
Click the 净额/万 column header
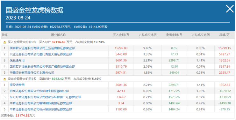click(225, 35)
